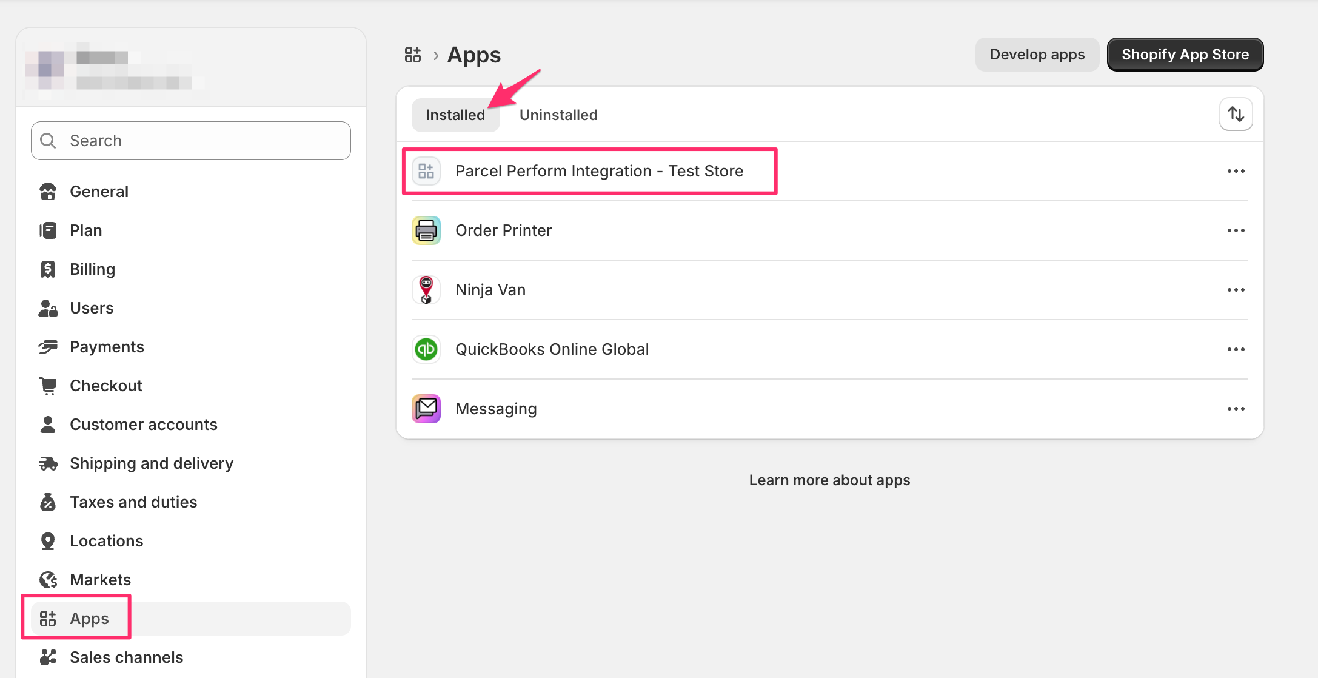Click the Customer accounts person icon
The image size is (1318, 678).
coord(48,425)
